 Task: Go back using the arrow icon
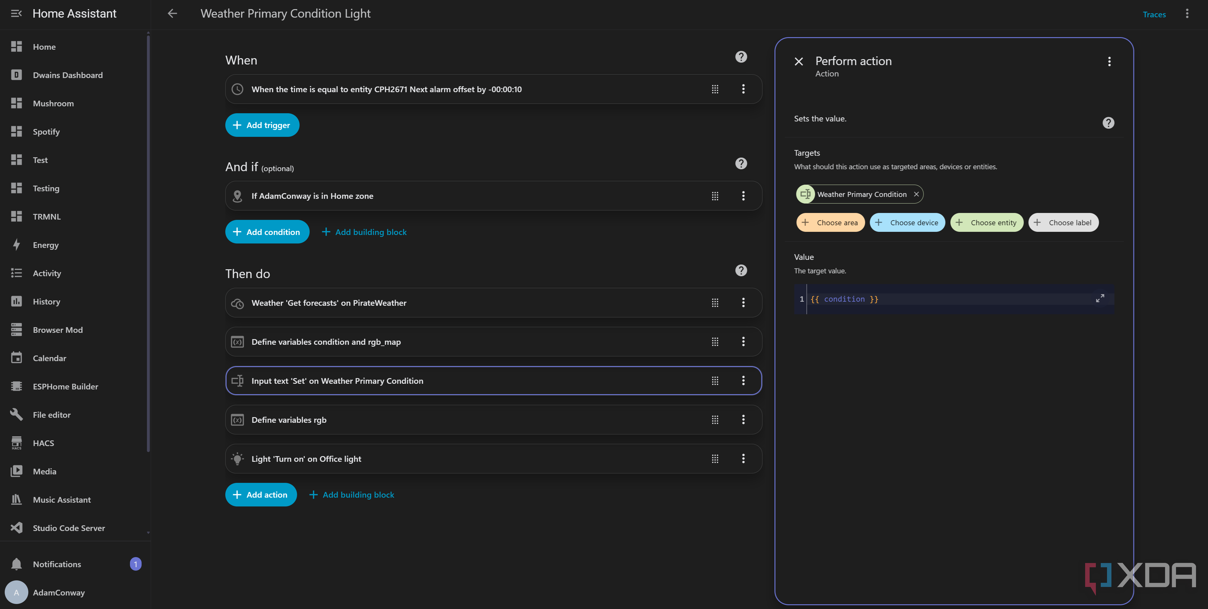[172, 14]
